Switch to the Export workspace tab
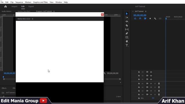This screenshot has width=185, height=104. coord(31,6)
